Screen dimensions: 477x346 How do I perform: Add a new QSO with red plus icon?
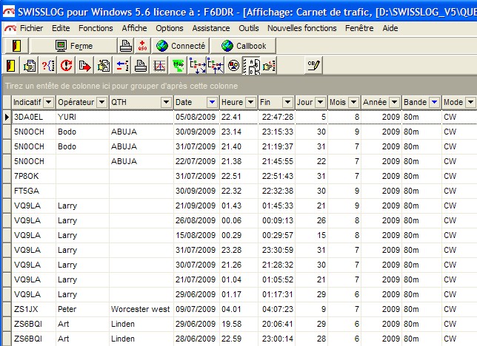[x=142, y=46]
